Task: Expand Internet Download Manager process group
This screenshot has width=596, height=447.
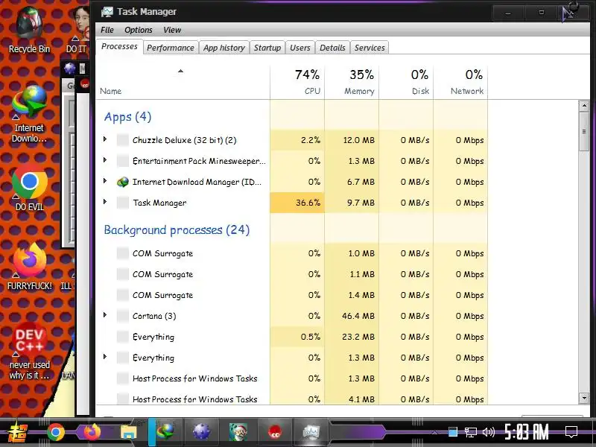Action: [x=105, y=181]
